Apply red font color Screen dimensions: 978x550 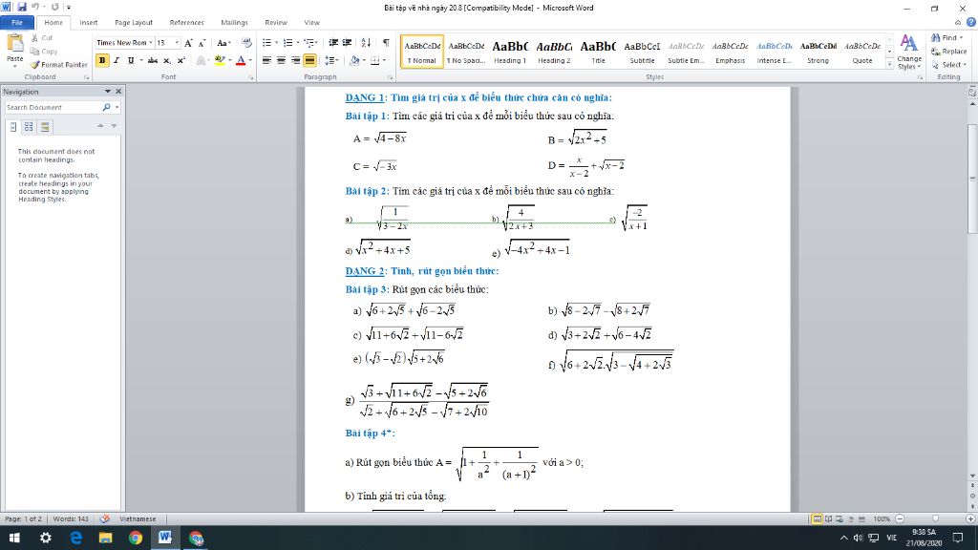[241, 60]
